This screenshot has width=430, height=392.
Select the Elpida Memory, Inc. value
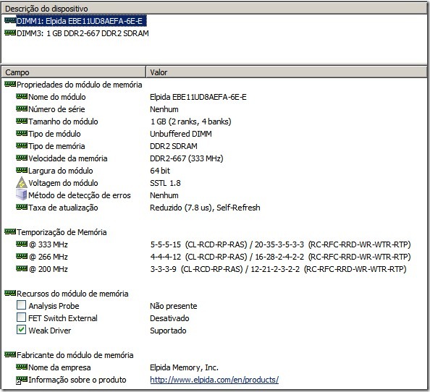pos(184,367)
